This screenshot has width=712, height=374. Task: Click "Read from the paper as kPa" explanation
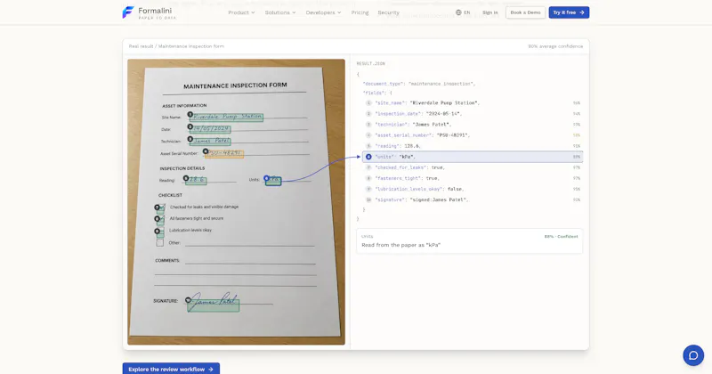401,245
